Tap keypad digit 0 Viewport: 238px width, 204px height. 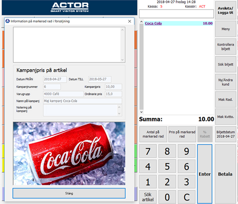point(167,197)
